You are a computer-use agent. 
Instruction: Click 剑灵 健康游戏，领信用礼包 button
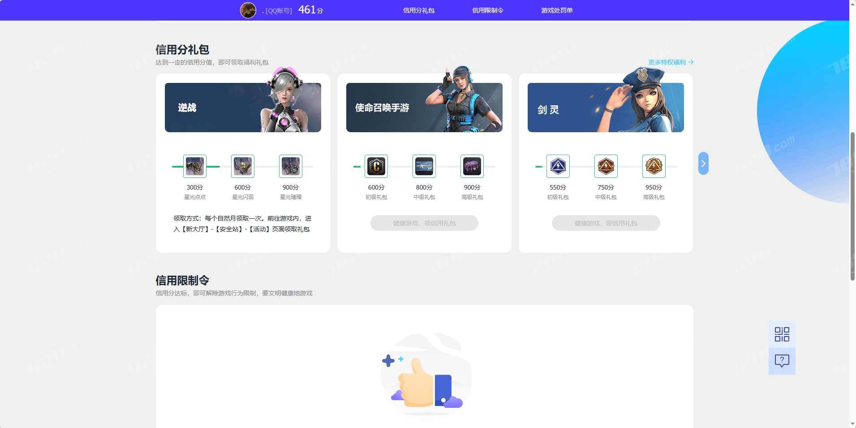(606, 223)
